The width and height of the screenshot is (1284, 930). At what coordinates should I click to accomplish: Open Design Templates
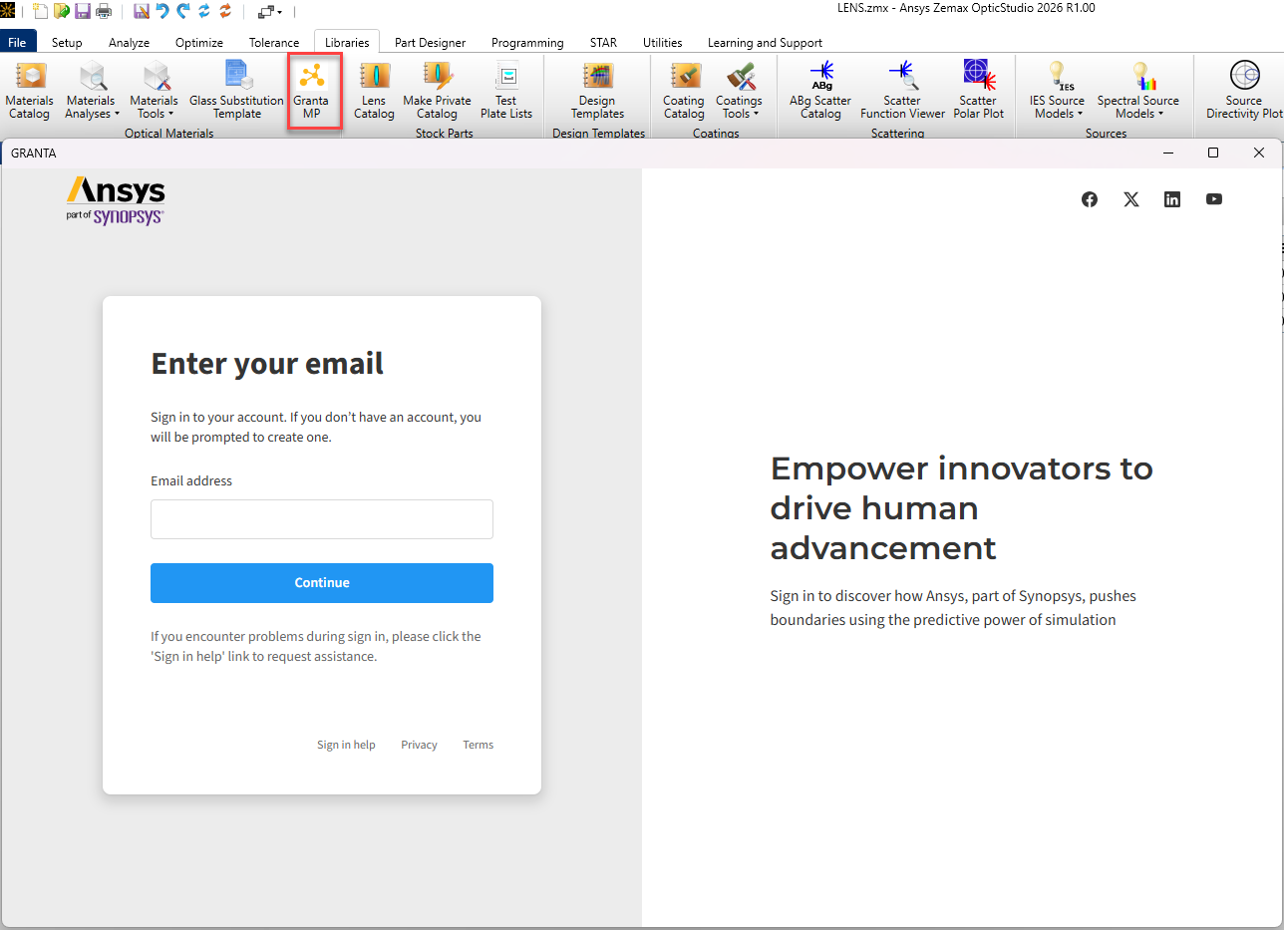[597, 91]
